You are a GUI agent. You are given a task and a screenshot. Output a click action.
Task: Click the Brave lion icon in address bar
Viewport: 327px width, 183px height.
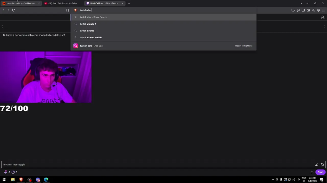(x=75, y=10)
